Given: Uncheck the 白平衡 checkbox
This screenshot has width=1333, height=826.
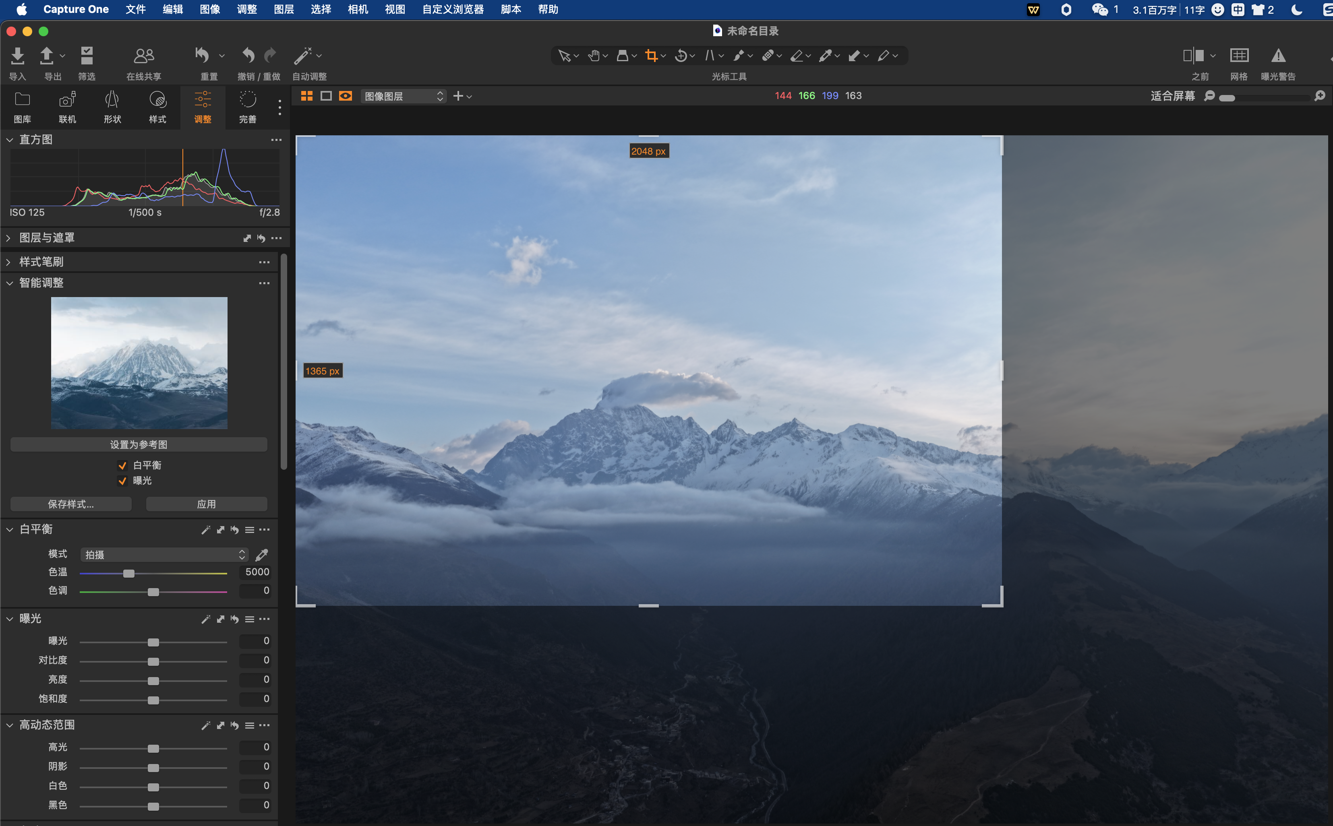Looking at the screenshot, I should [122, 465].
